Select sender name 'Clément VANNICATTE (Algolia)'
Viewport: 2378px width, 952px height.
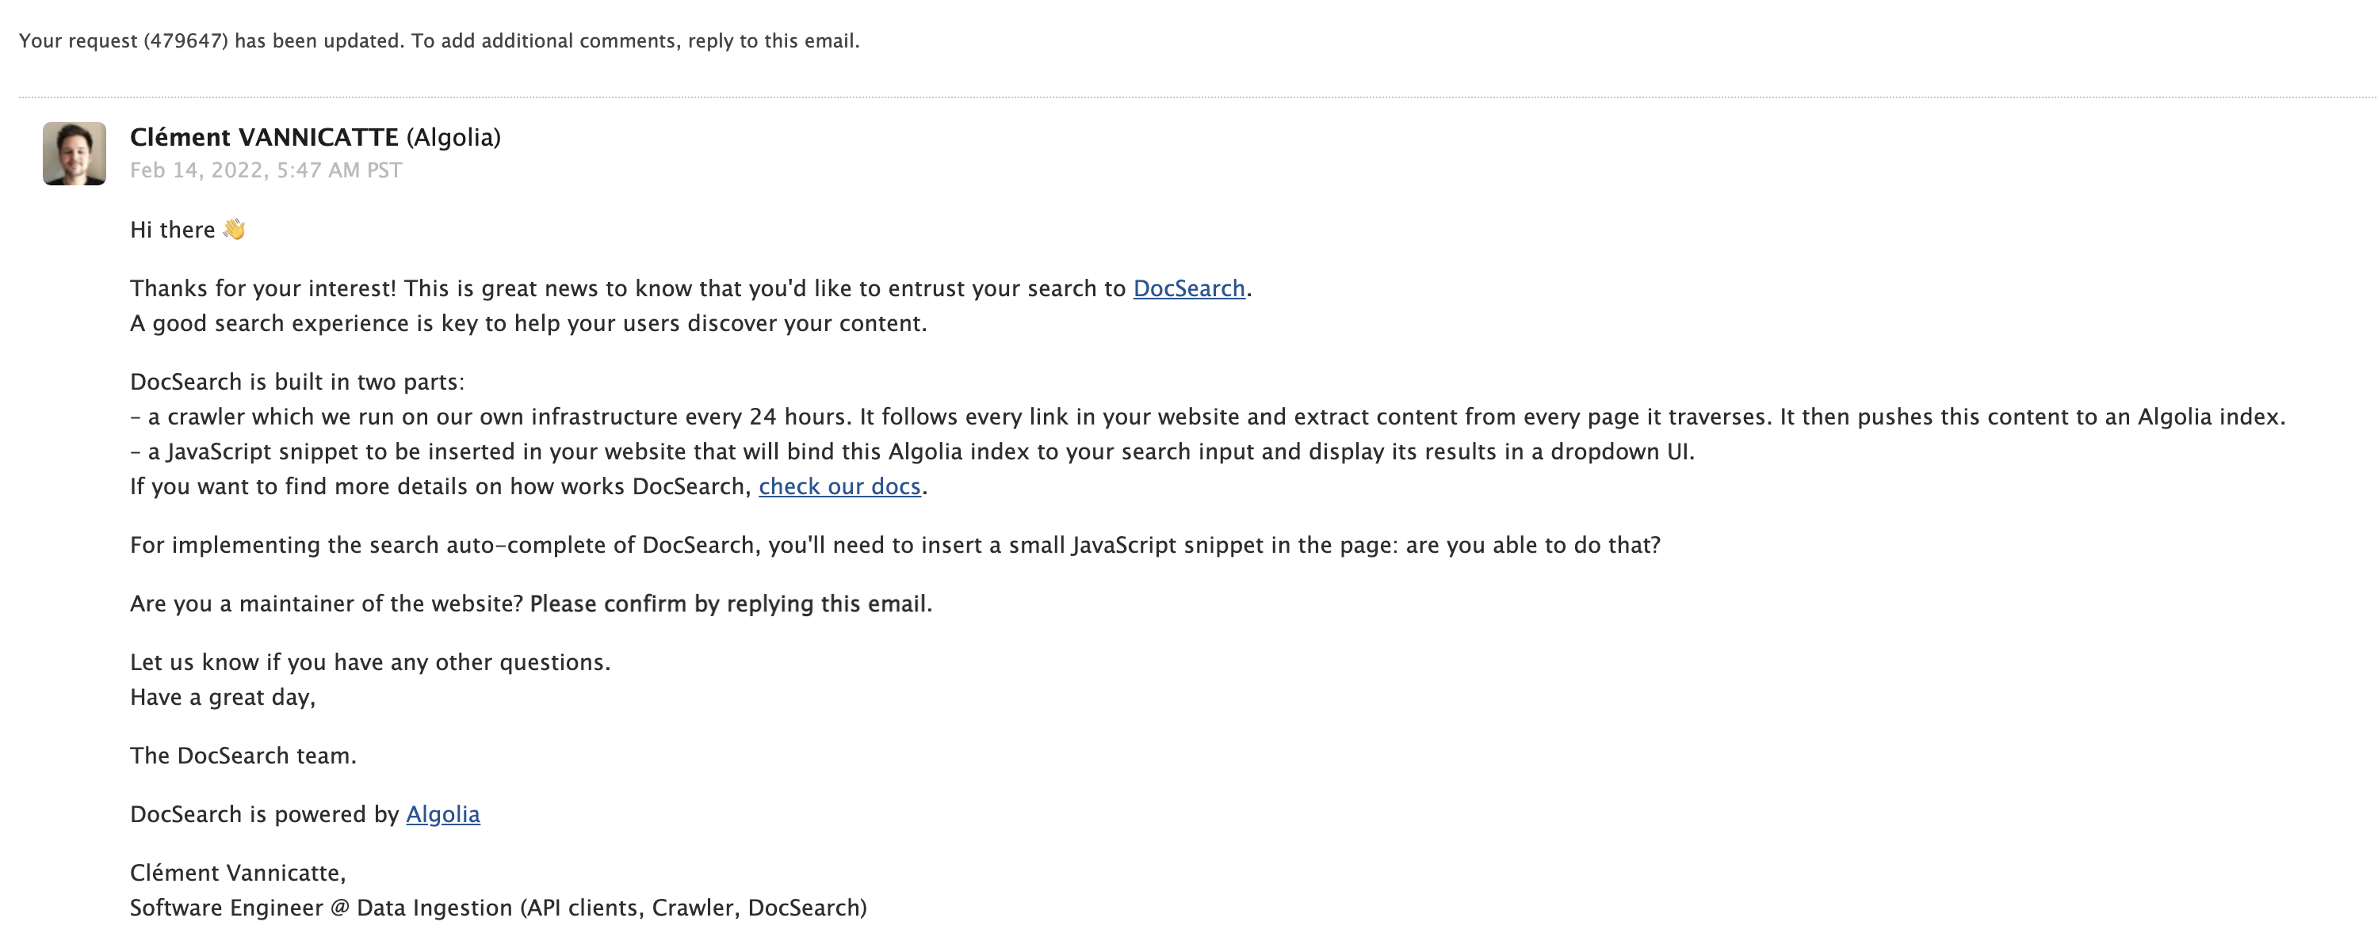point(315,138)
